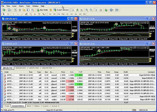Viewport: 157px width, 112px height.
Task: Select the usdjpy buy order row
Action: [x=79, y=99]
